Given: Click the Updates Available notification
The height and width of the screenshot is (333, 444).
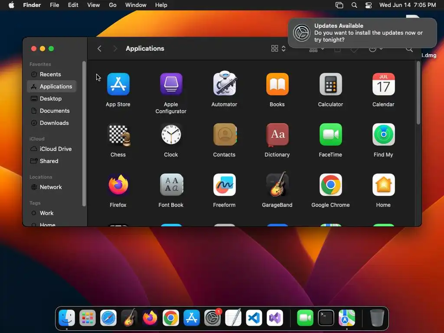Looking at the screenshot, I should point(362,33).
